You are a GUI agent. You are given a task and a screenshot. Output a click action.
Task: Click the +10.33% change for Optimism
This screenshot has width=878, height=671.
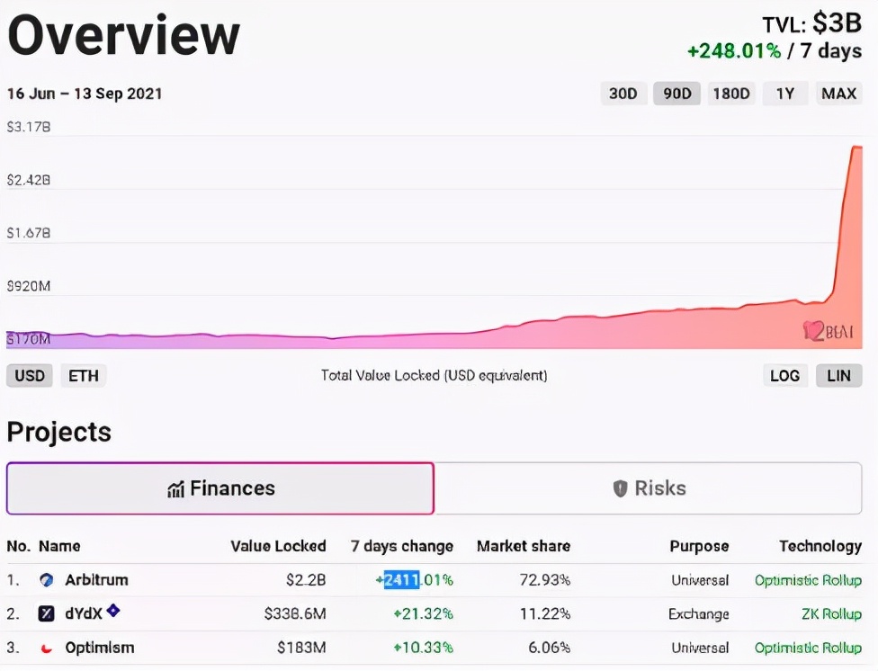coord(424,648)
